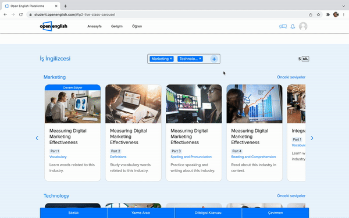Open the notifications bell
The width and height of the screenshot is (349, 218).
293,27
